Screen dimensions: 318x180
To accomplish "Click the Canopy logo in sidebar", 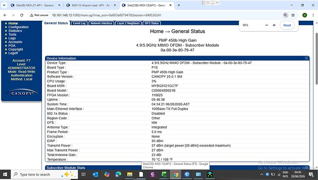I will [22, 92].
